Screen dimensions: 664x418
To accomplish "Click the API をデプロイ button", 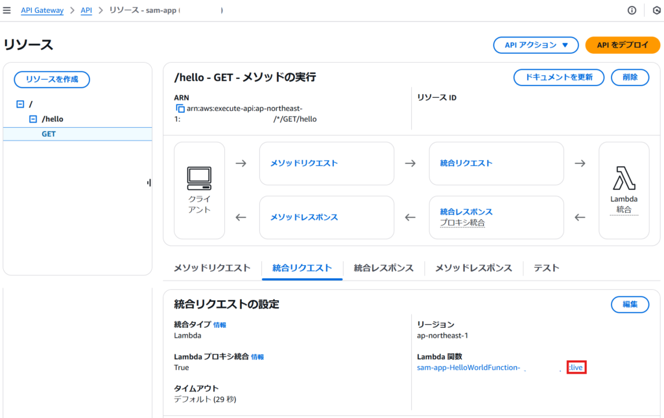I will point(622,45).
